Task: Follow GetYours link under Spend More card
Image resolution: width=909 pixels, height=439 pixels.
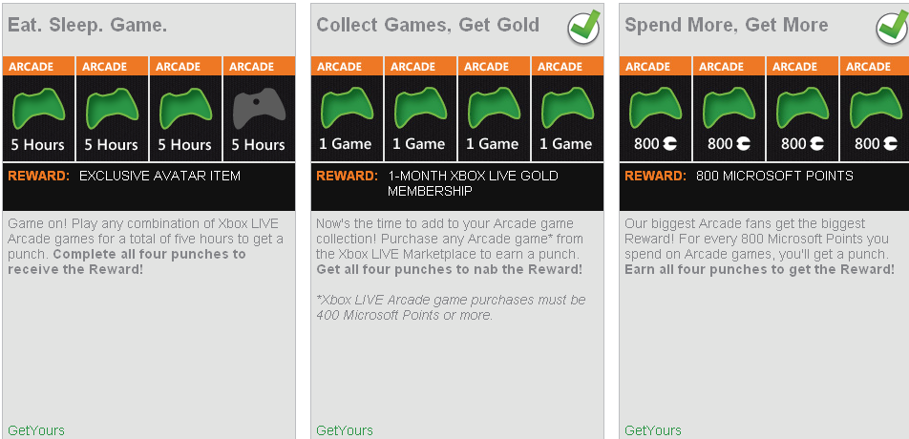Action: tap(653, 430)
